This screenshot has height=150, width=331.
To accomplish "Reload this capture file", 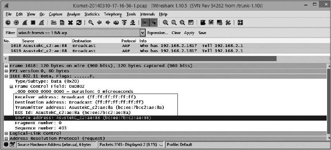I will [79, 23].
